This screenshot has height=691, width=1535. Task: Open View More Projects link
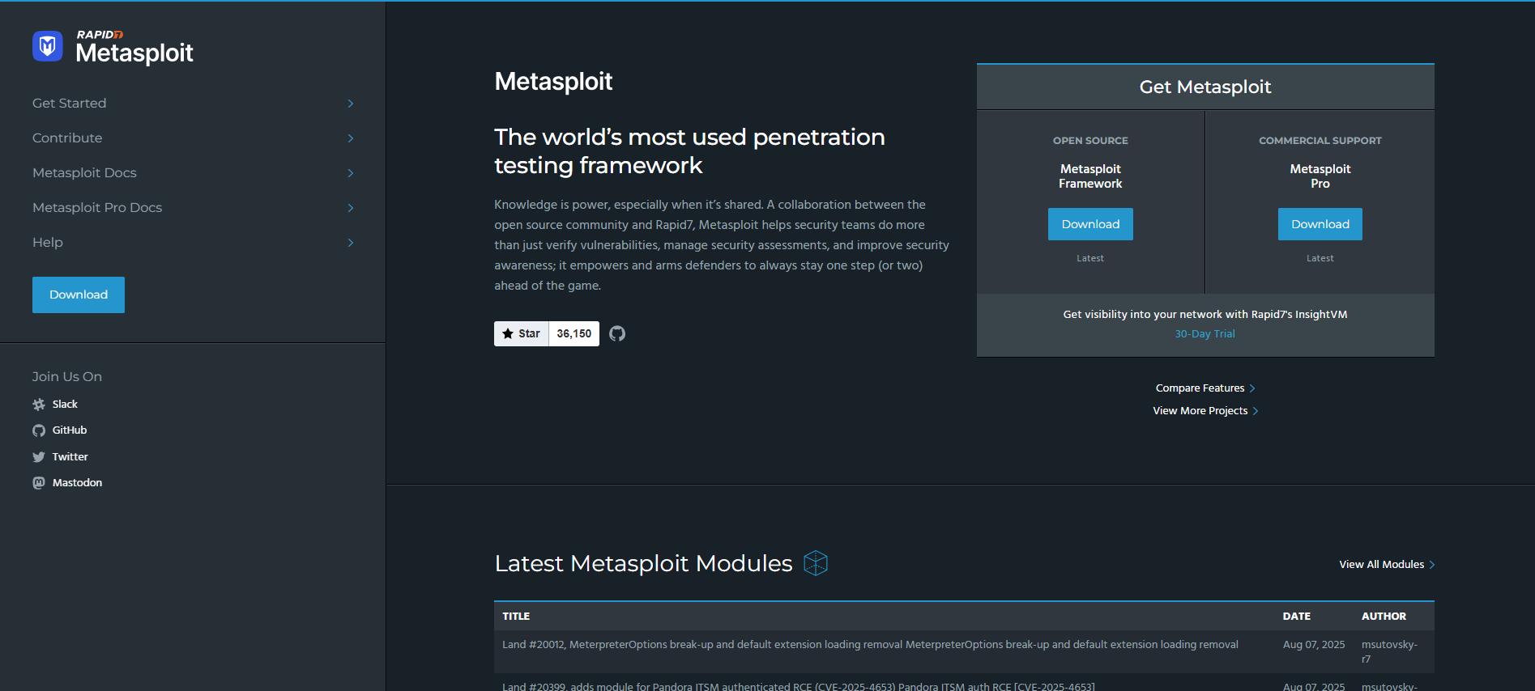1205,411
